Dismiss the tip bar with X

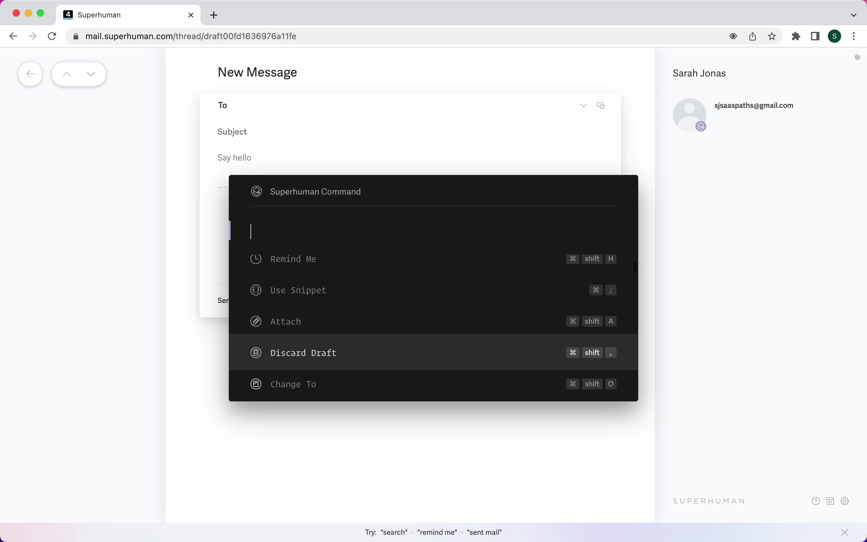tap(845, 532)
